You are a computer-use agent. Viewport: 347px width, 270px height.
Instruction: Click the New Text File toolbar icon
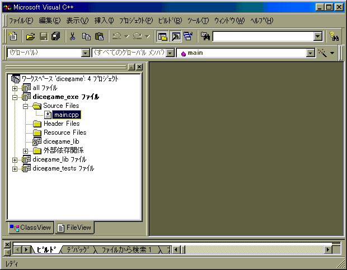pos(13,36)
